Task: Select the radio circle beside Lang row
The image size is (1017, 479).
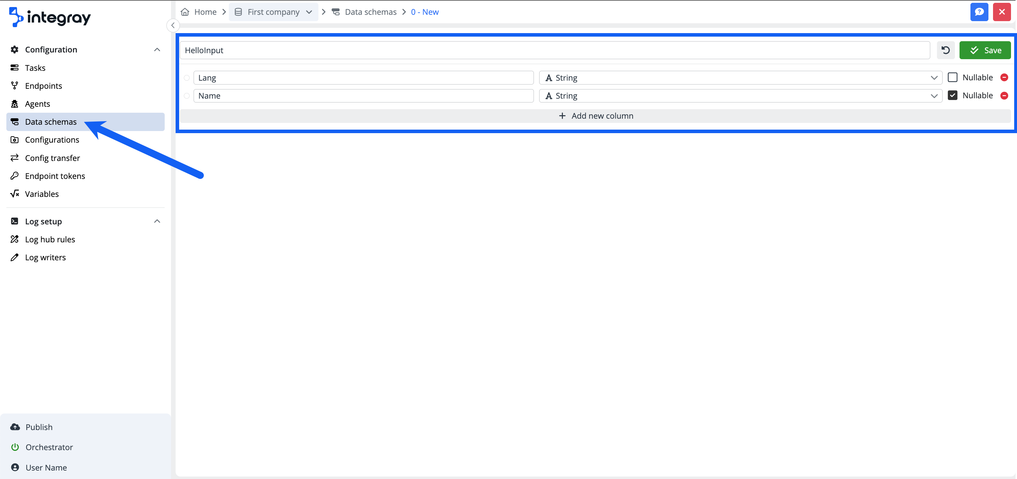Action: click(x=187, y=78)
